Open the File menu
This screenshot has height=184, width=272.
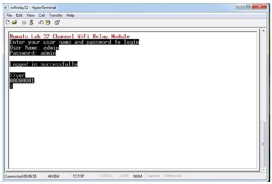(x=9, y=15)
